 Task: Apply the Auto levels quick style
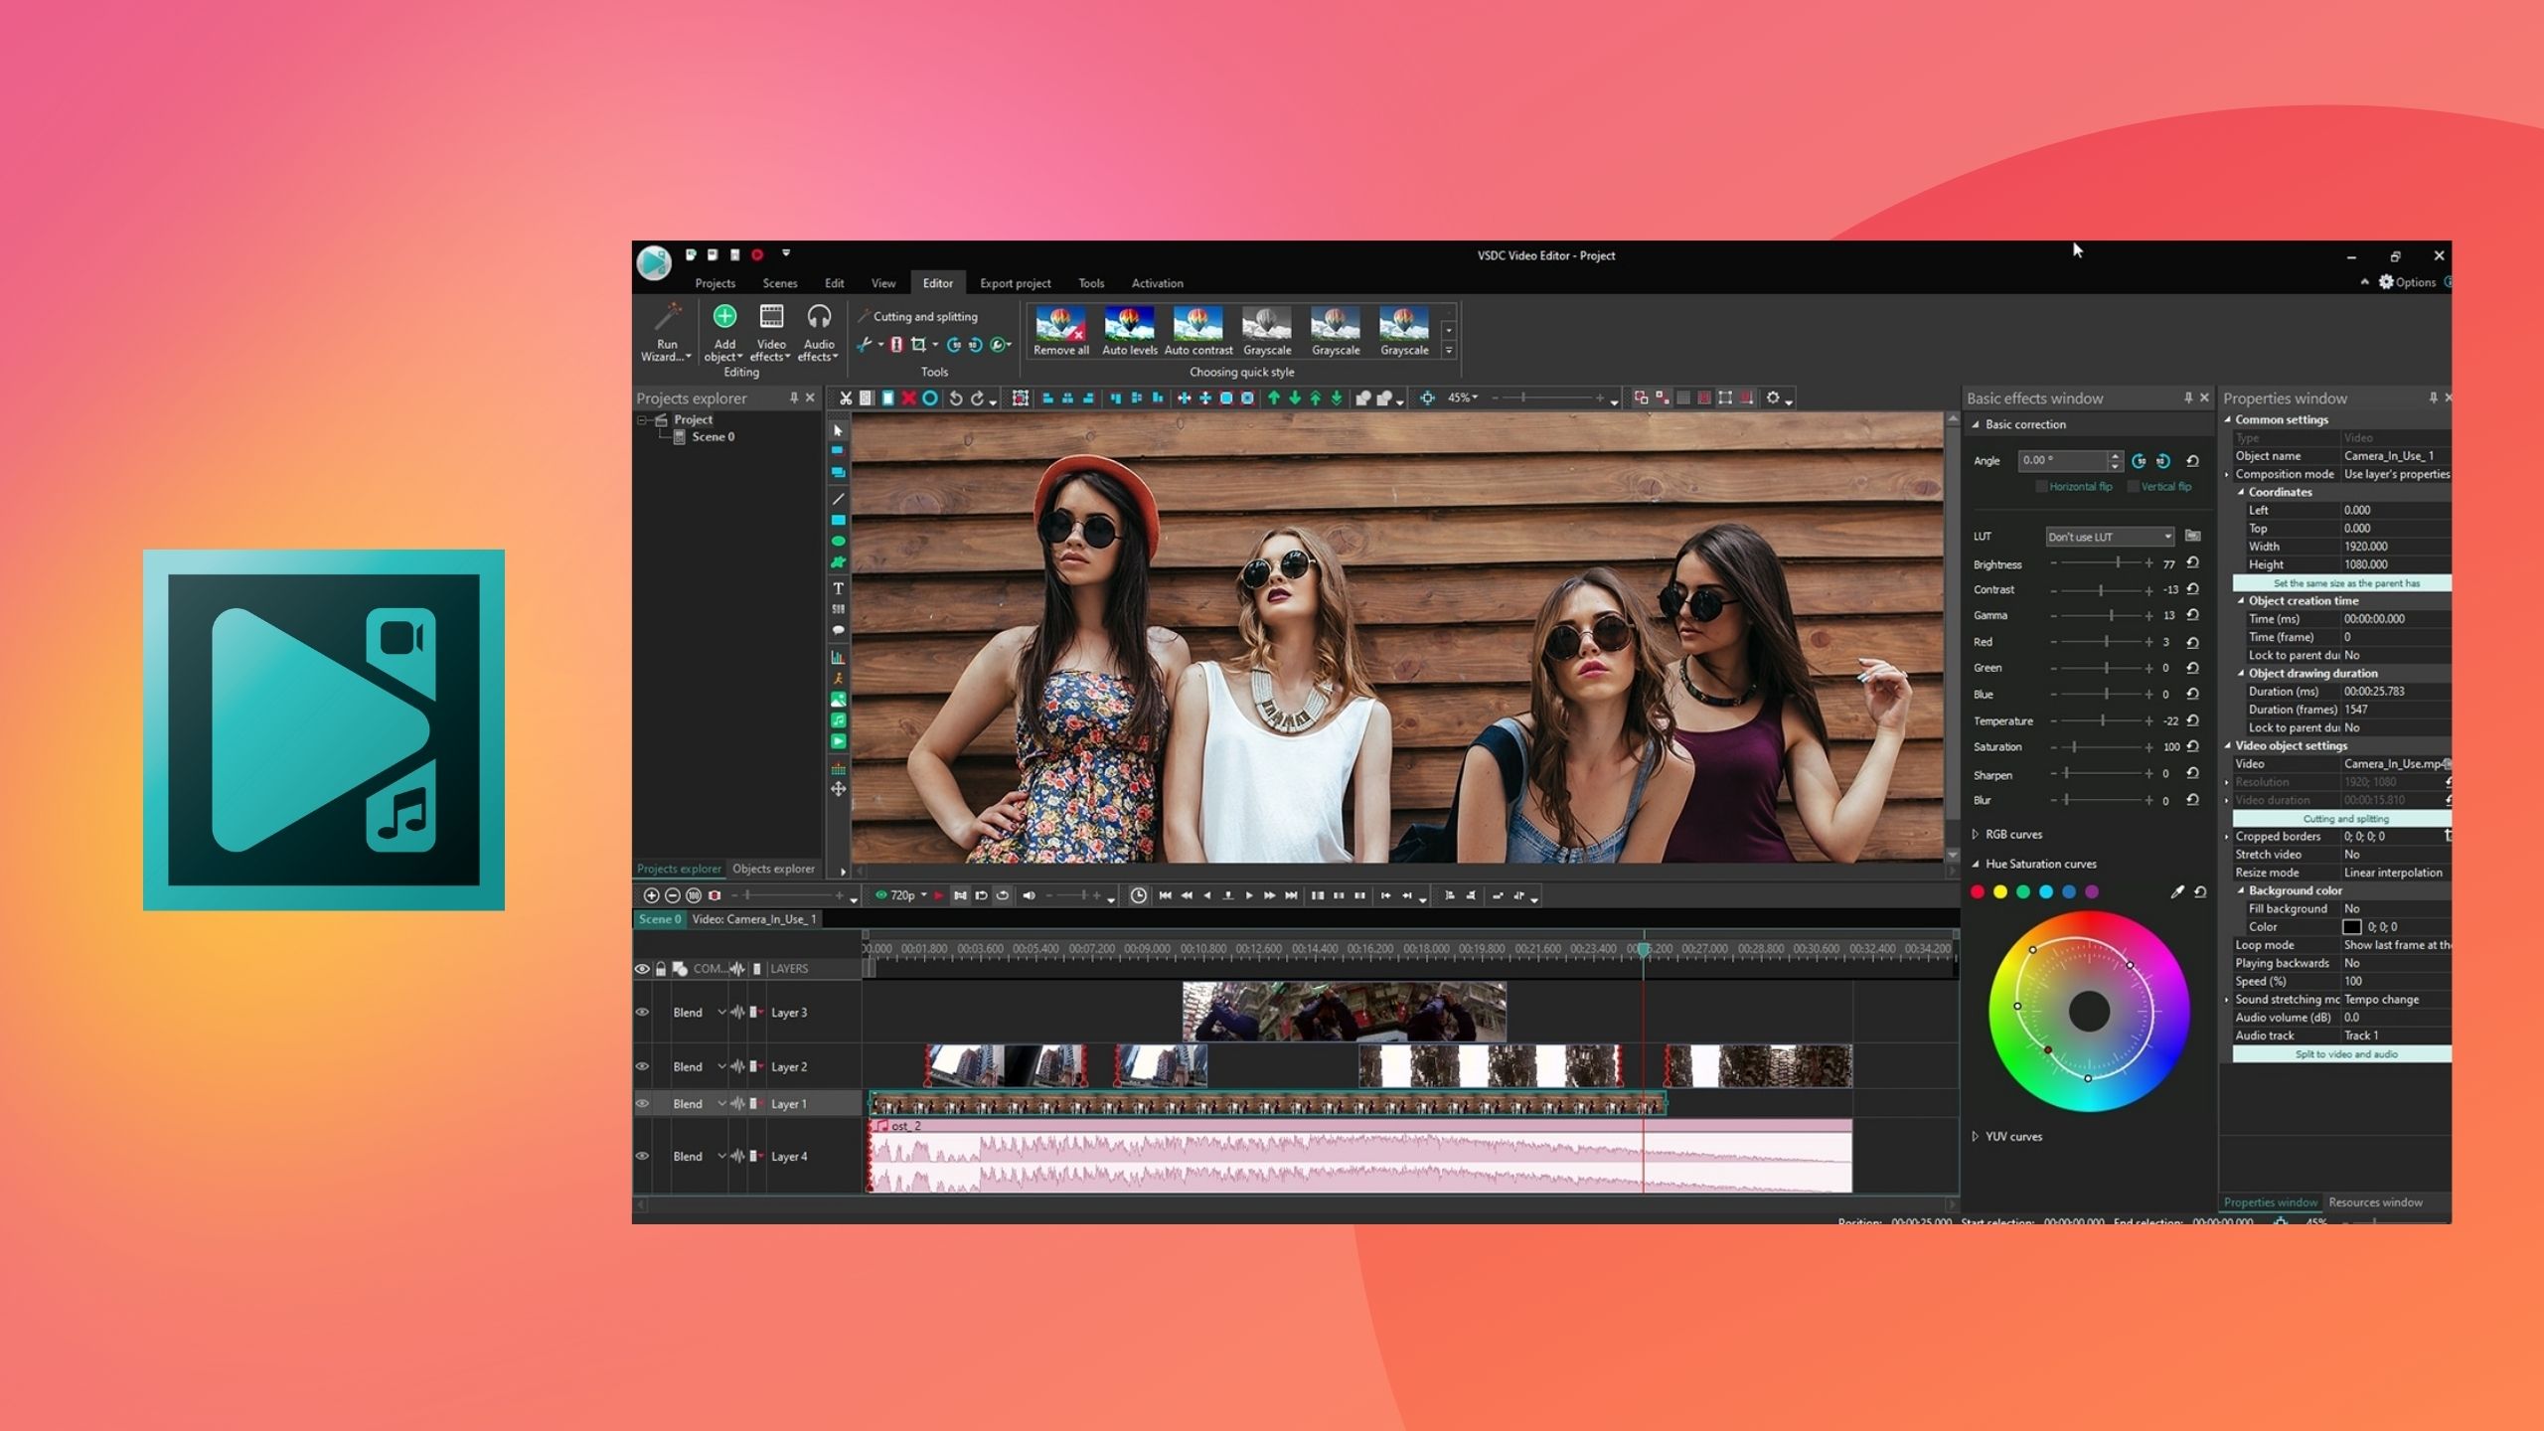(x=1129, y=331)
